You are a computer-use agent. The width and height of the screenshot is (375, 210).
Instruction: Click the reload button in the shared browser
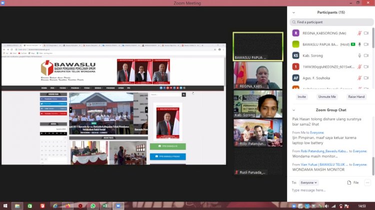tap(11, 49)
